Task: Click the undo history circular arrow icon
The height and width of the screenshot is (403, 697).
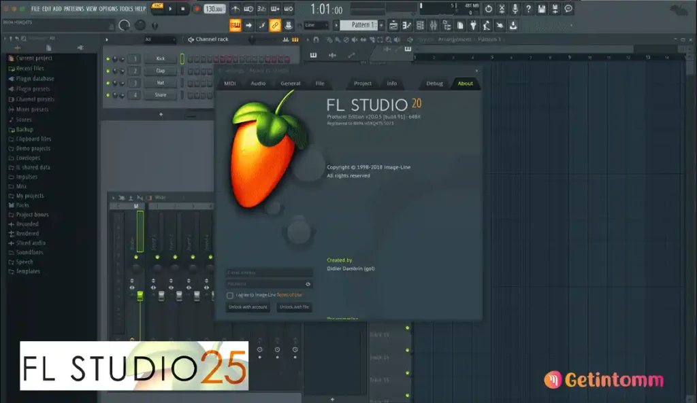Action: pyautogui.click(x=489, y=8)
